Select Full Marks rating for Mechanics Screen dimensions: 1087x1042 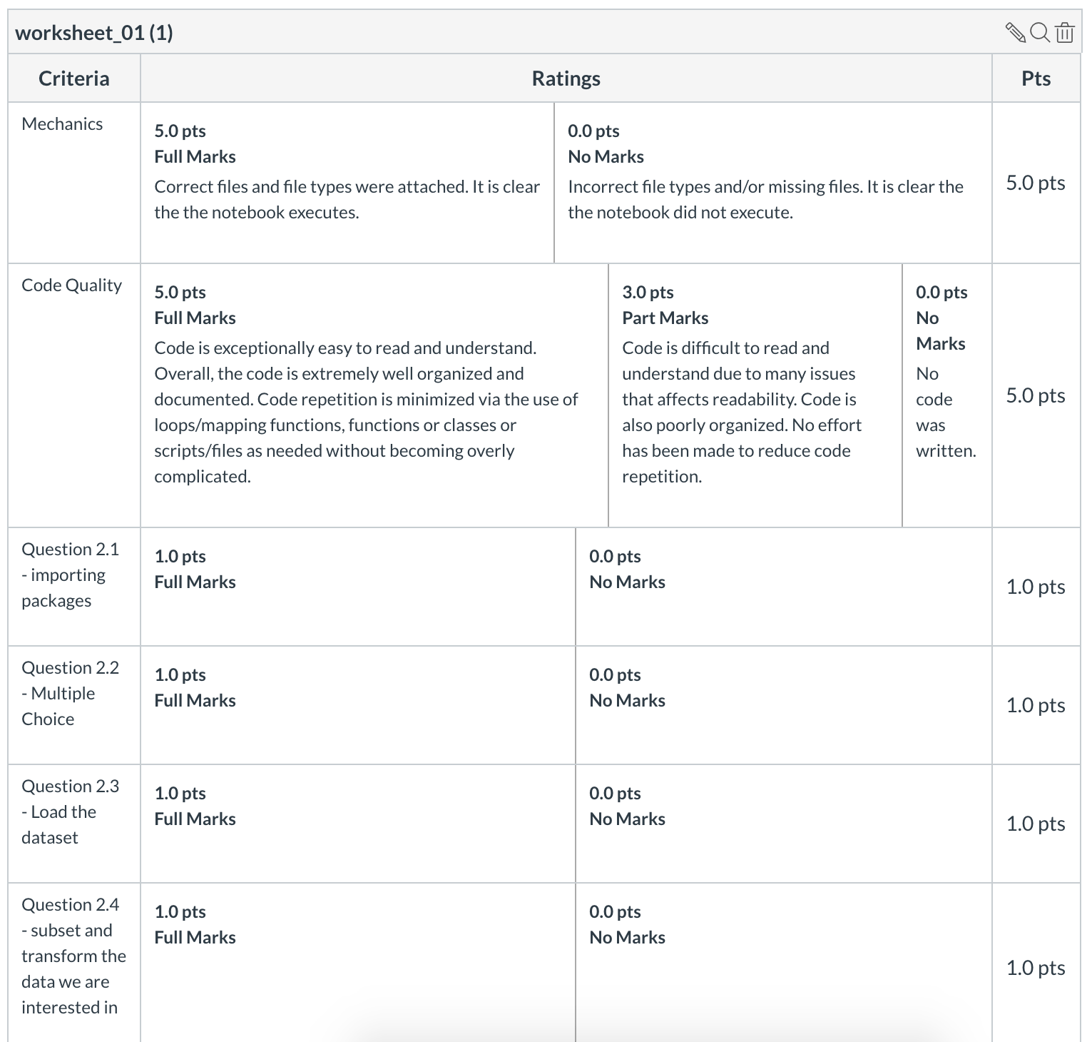[342, 182]
